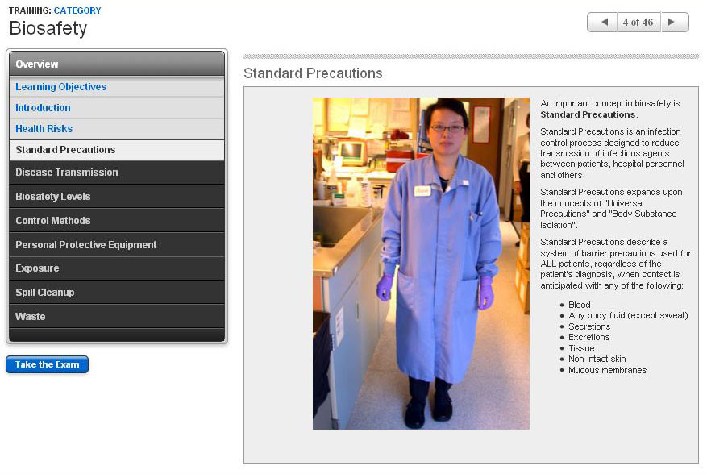The width and height of the screenshot is (707, 474).
Task: Expand the Control Methods section
Action: (53, 221)
